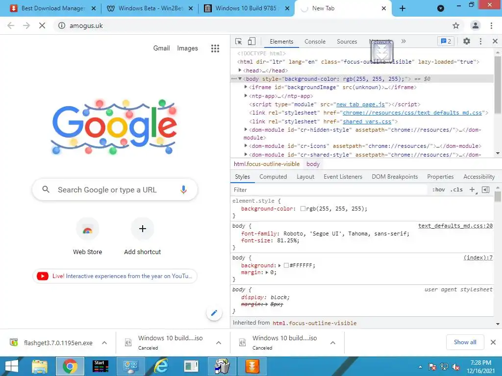Open the search tabs dropdown button
Image resolution: width=502 pixels, height=376 pixels.
(x=441, y=8)
